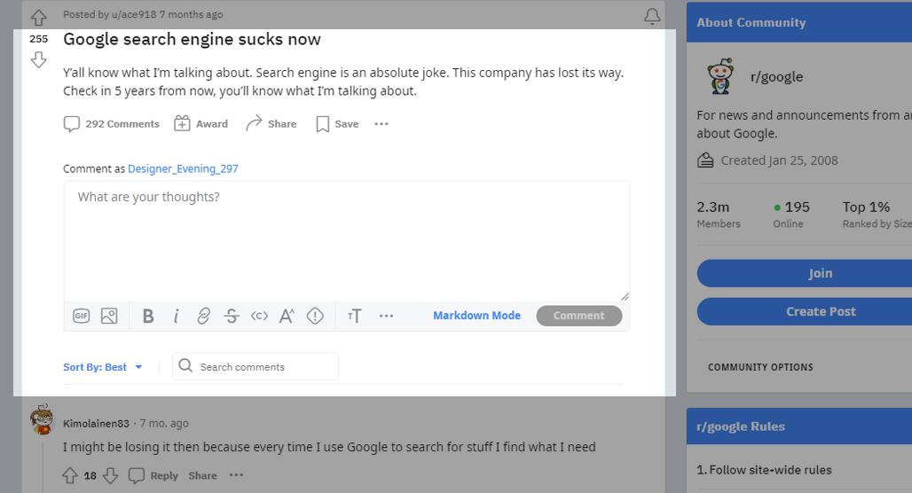
Task: Insert a GIF into the comment
Action: click(82, 316)
